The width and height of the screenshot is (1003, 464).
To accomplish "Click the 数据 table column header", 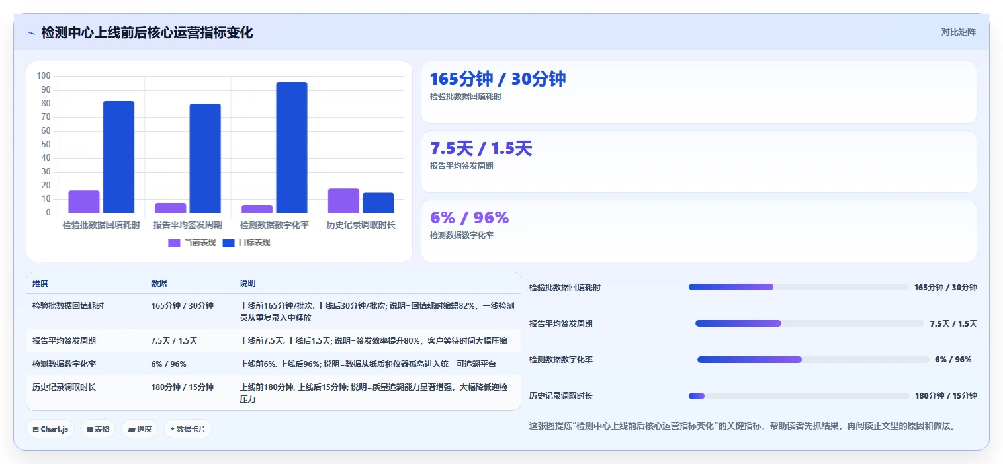I will pos(159,284).
